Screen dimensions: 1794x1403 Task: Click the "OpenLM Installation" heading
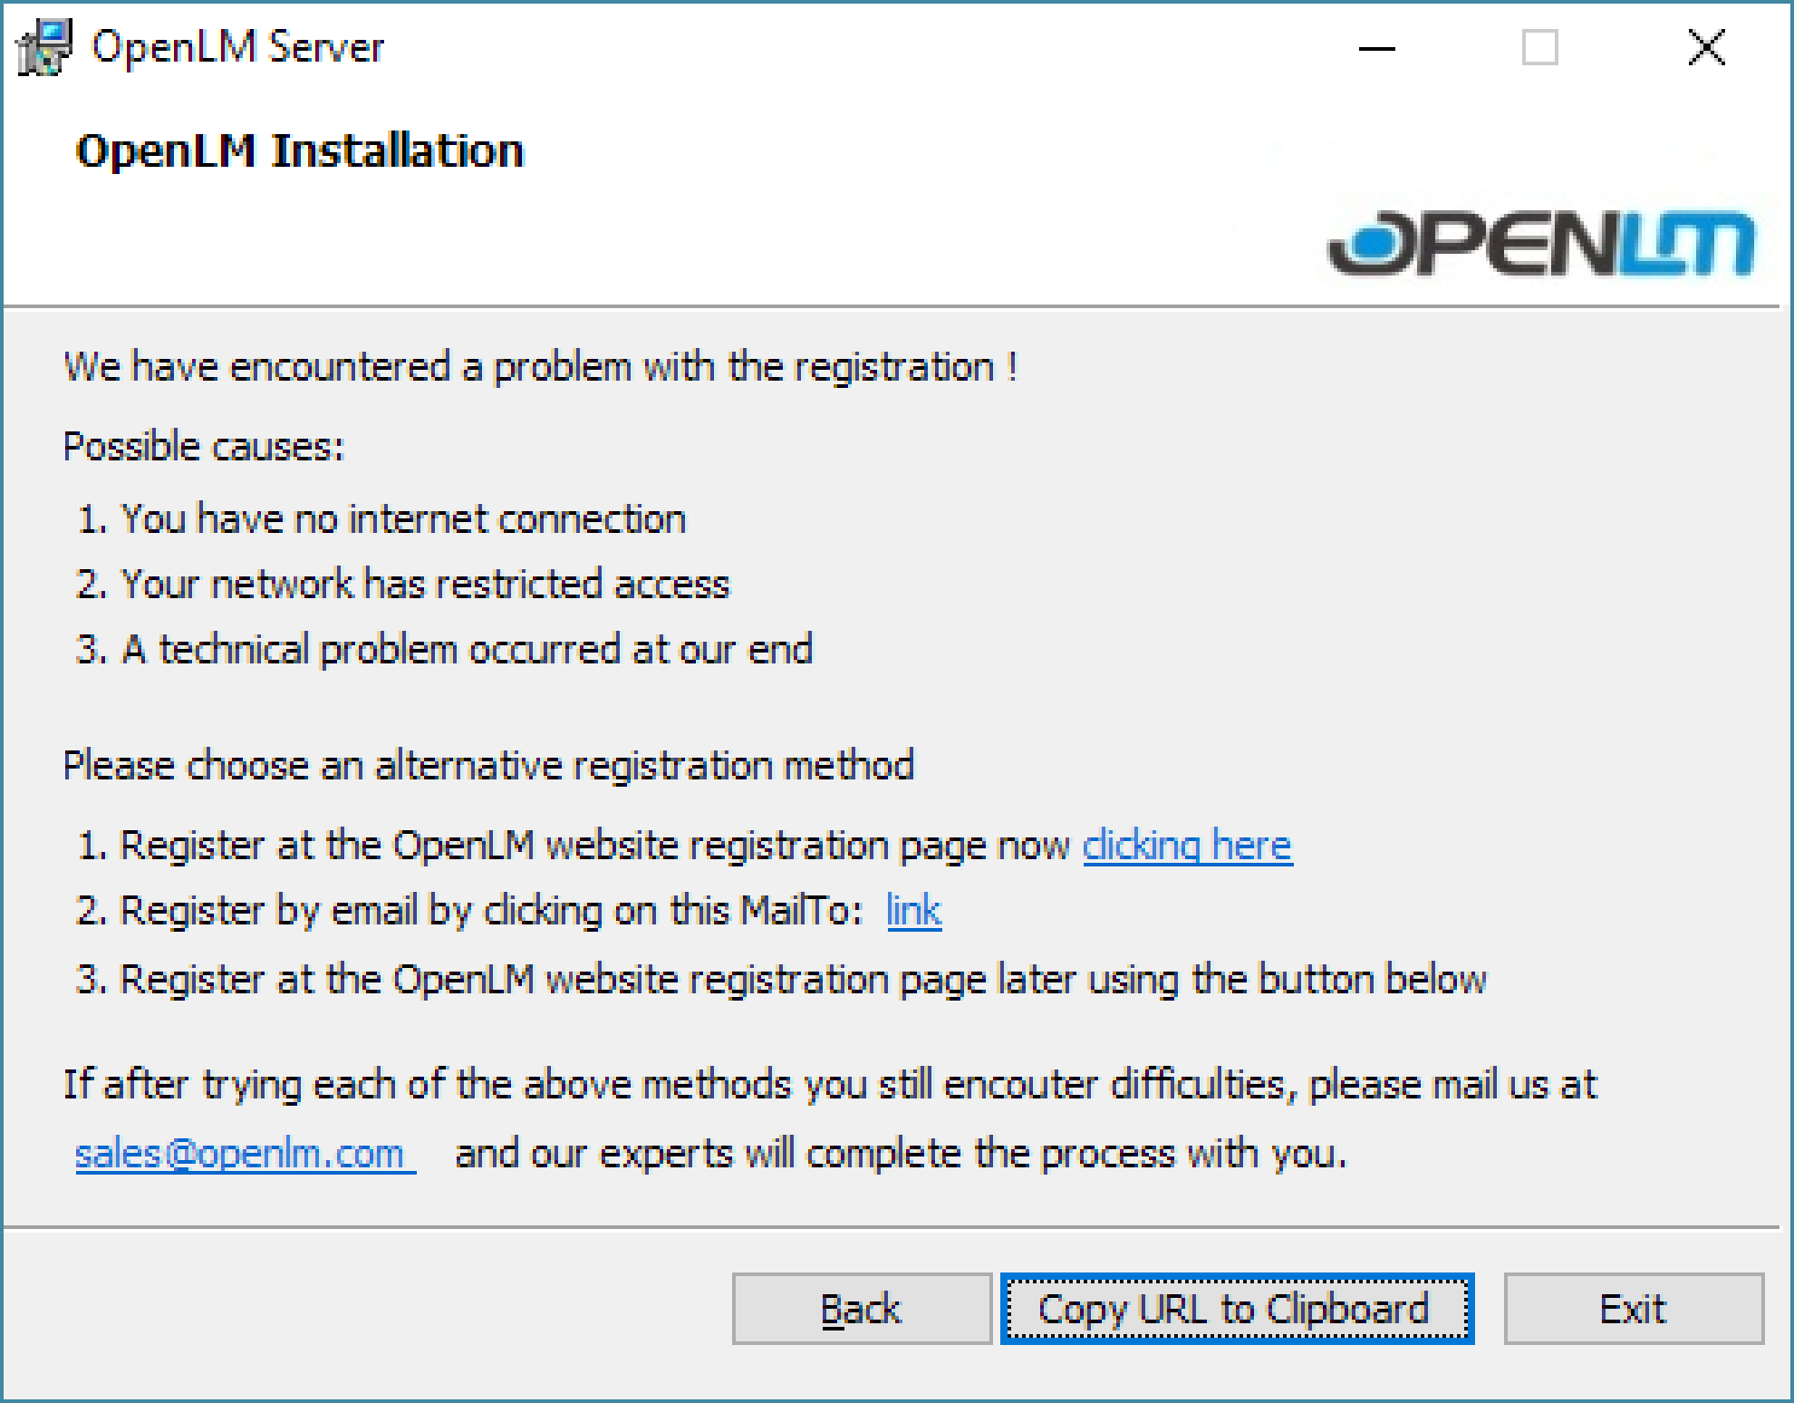(300, 150)
